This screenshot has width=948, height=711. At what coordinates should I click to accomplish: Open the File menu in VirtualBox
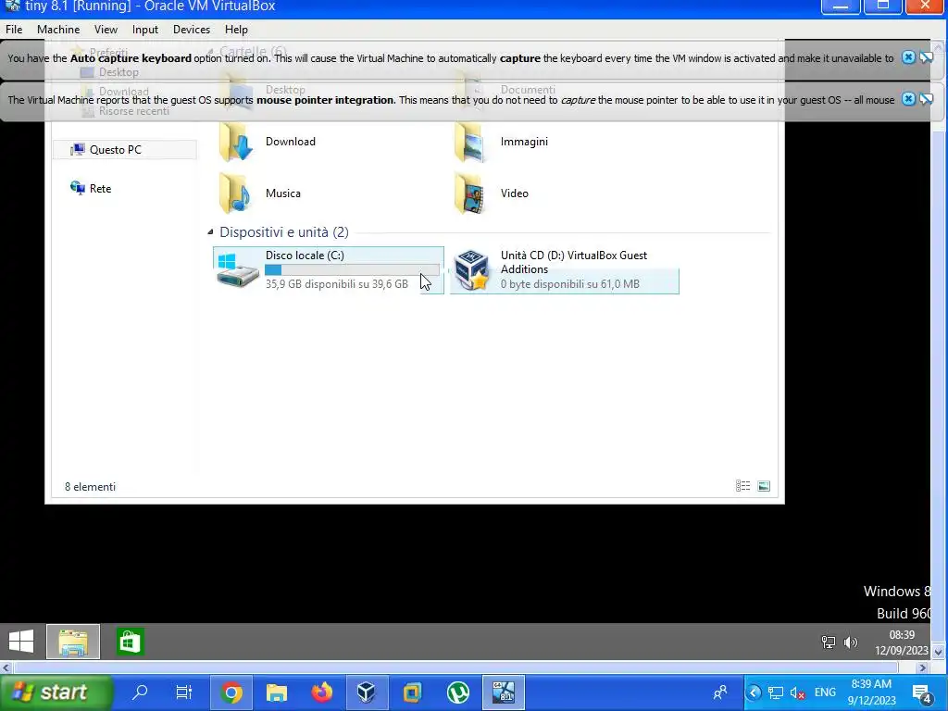point(13,29)
